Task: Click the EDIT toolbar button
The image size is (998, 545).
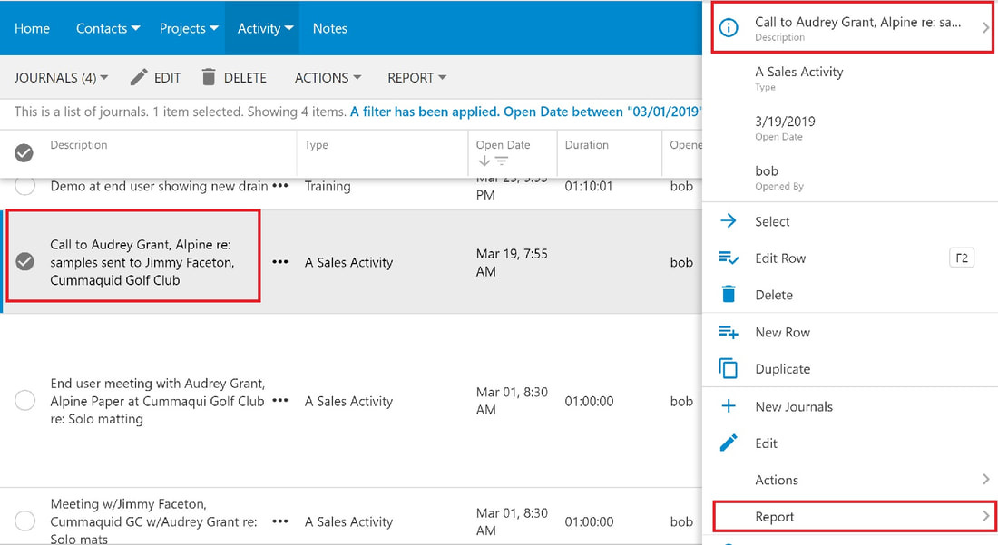Action: pos(155,78)
